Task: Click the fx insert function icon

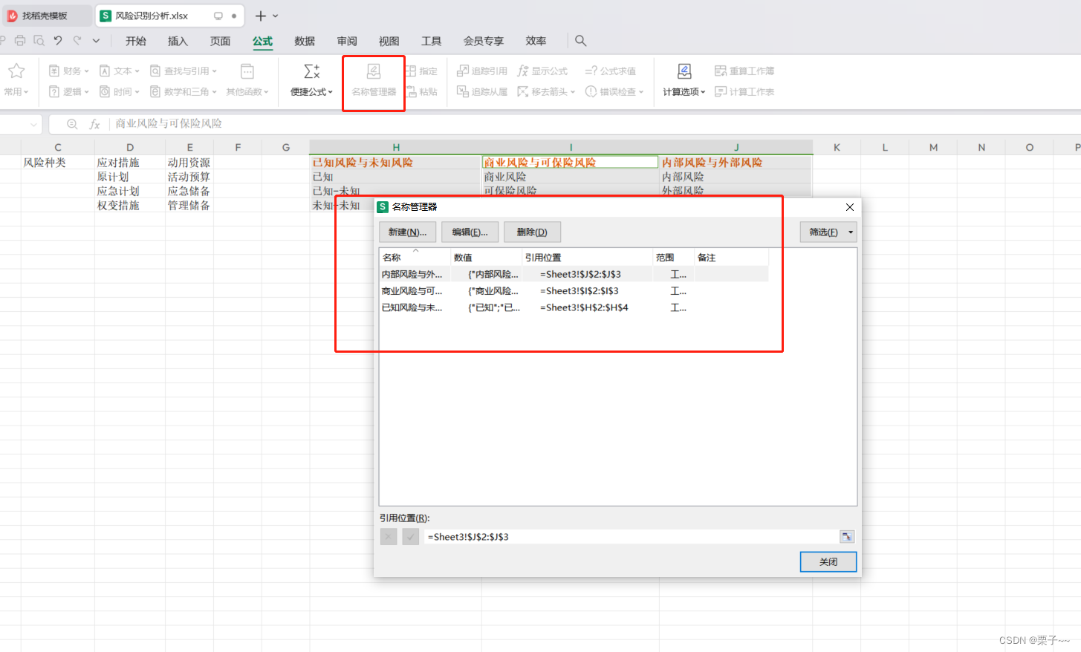Action: tap(94, 124)
